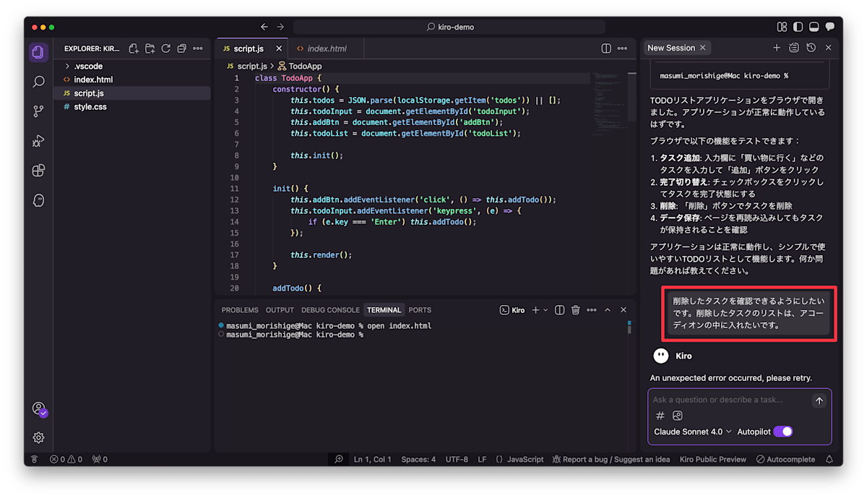This screenshot has height=498, width=867.
Task: Open the Manage settings gear
Action: (x=39, y=437)
